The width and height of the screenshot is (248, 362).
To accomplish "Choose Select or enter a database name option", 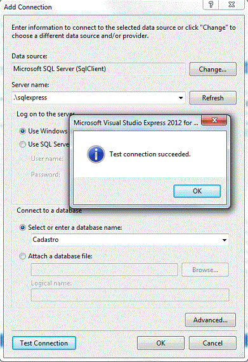I will coord(22,228).
